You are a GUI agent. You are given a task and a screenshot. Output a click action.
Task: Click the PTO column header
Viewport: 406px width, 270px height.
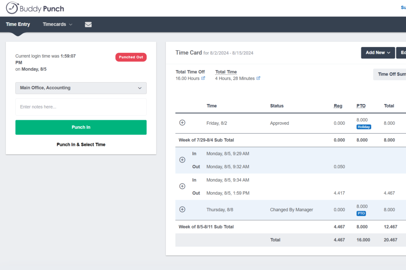click(361, 106)
